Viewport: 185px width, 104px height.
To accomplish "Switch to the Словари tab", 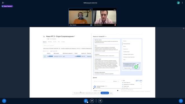I will [63, 42].
